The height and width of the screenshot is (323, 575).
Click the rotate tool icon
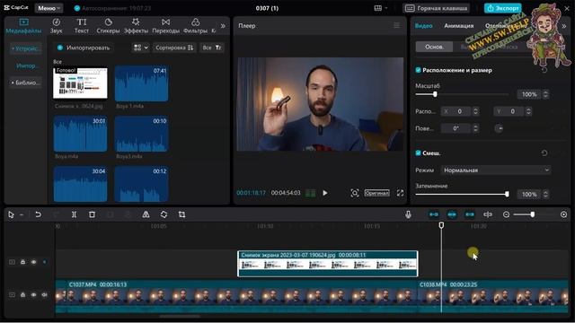click(x=164, y=214)
